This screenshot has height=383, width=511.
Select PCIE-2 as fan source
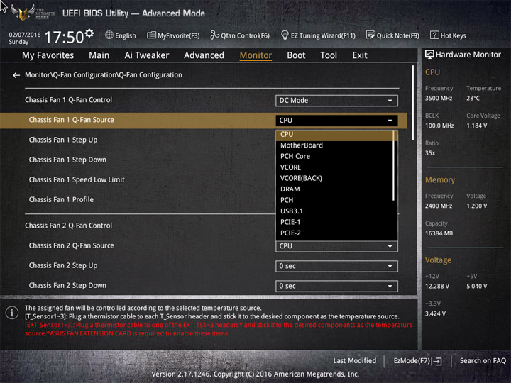(x=334, y=233)
